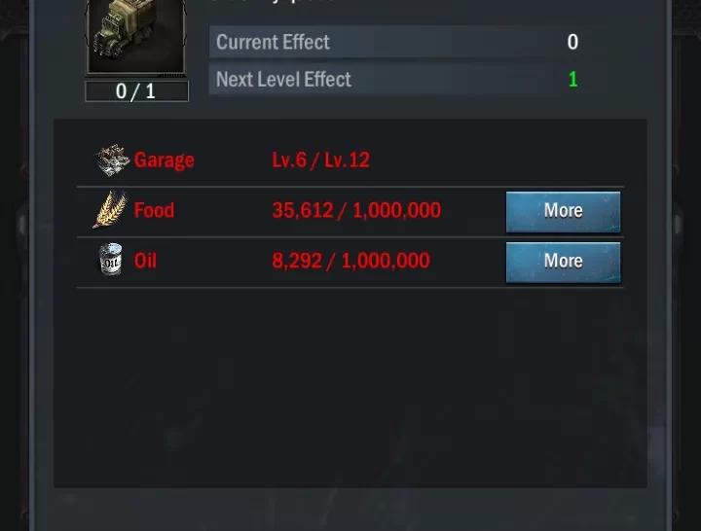Click the Garage building icon

coord(112,159)
